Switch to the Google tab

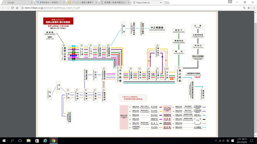(17, 2)
